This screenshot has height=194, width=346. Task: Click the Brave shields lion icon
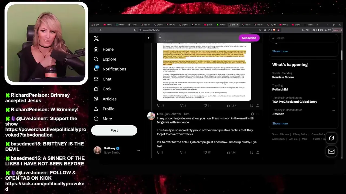click(x=274, y=30)
